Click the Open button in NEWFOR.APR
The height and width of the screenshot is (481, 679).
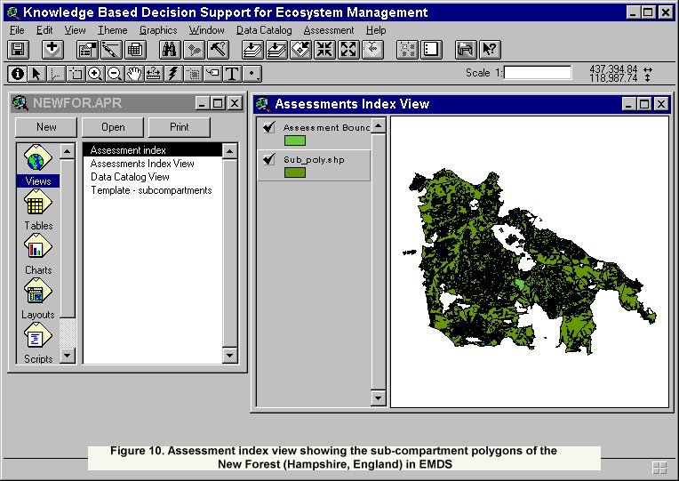coord(113,127)
